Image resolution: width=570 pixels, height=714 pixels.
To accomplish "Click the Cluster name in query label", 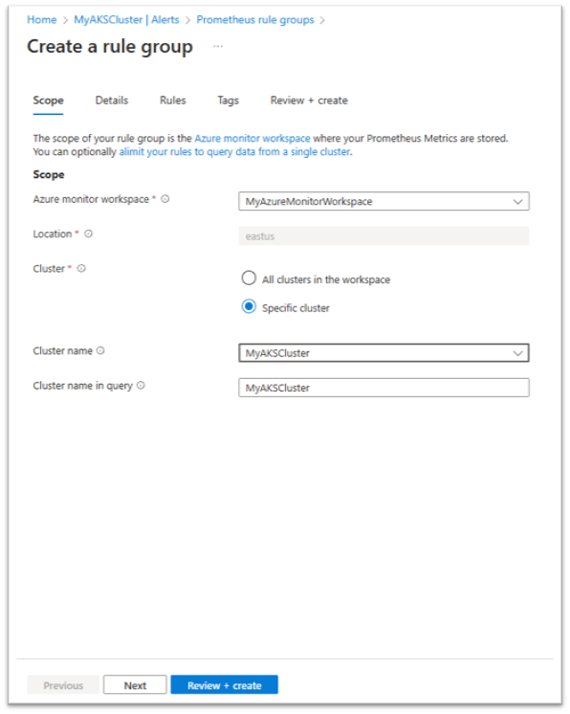I will point(83,386).
